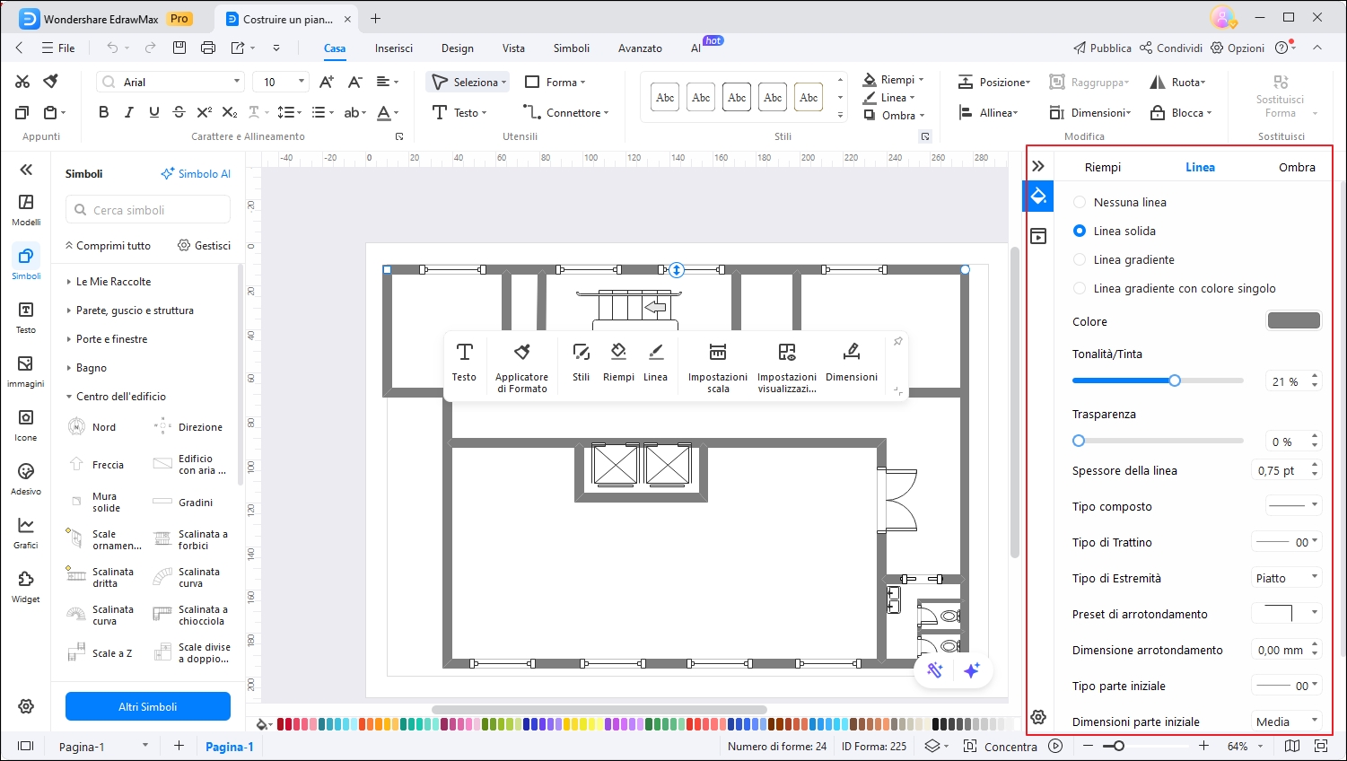Click the Pubblica button

pos(1102,48)
